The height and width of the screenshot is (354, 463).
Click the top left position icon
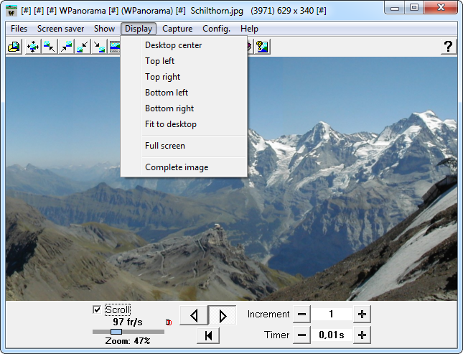click(x=50, y=47)
